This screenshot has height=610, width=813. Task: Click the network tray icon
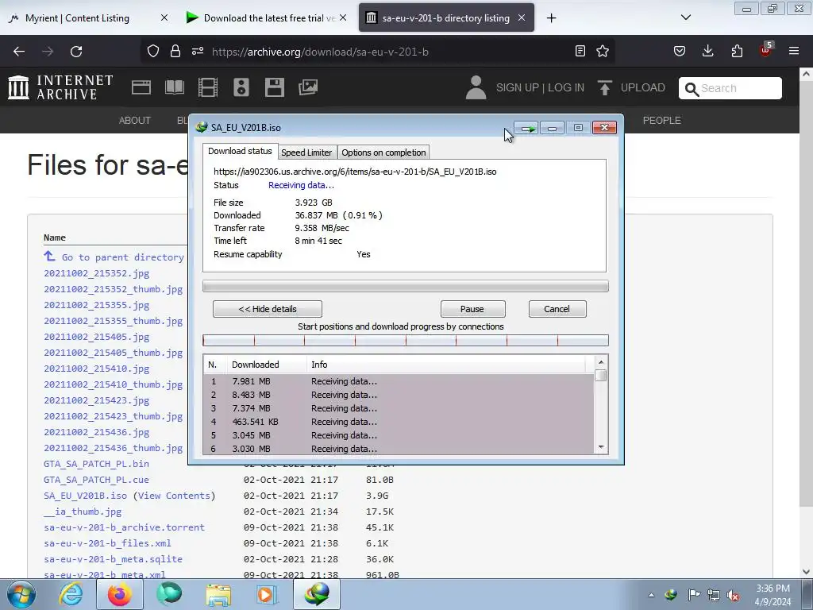click(x=714, y=596)
